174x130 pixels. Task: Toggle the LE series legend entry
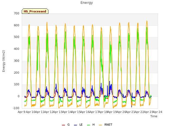click(78, 125)
